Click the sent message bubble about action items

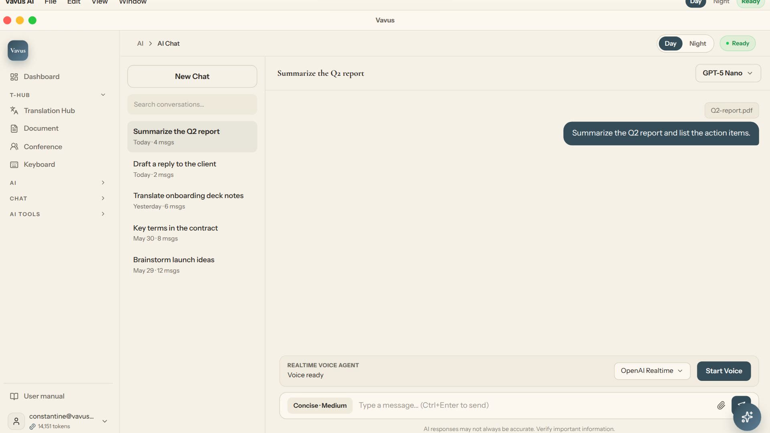tap(661, 134)
